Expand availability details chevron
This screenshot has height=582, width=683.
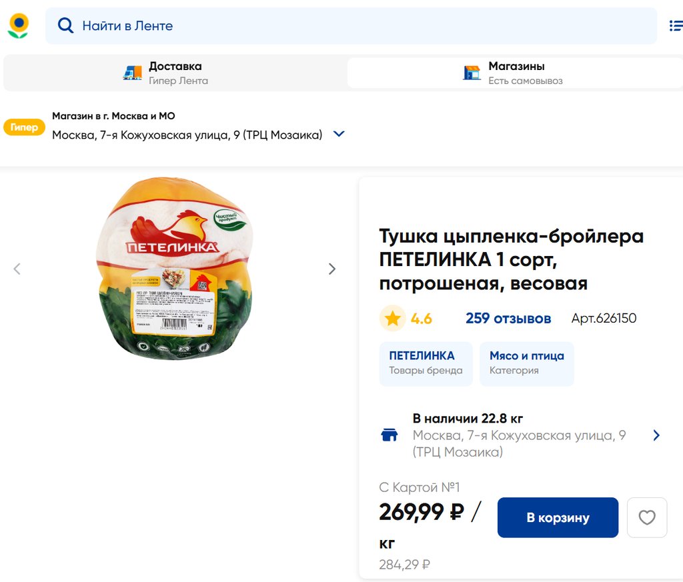[656, 435]
